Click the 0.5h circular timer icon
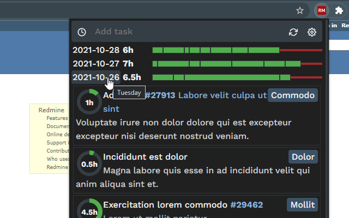The width and height of the screenshot is (349, 218). coord(89,163)
